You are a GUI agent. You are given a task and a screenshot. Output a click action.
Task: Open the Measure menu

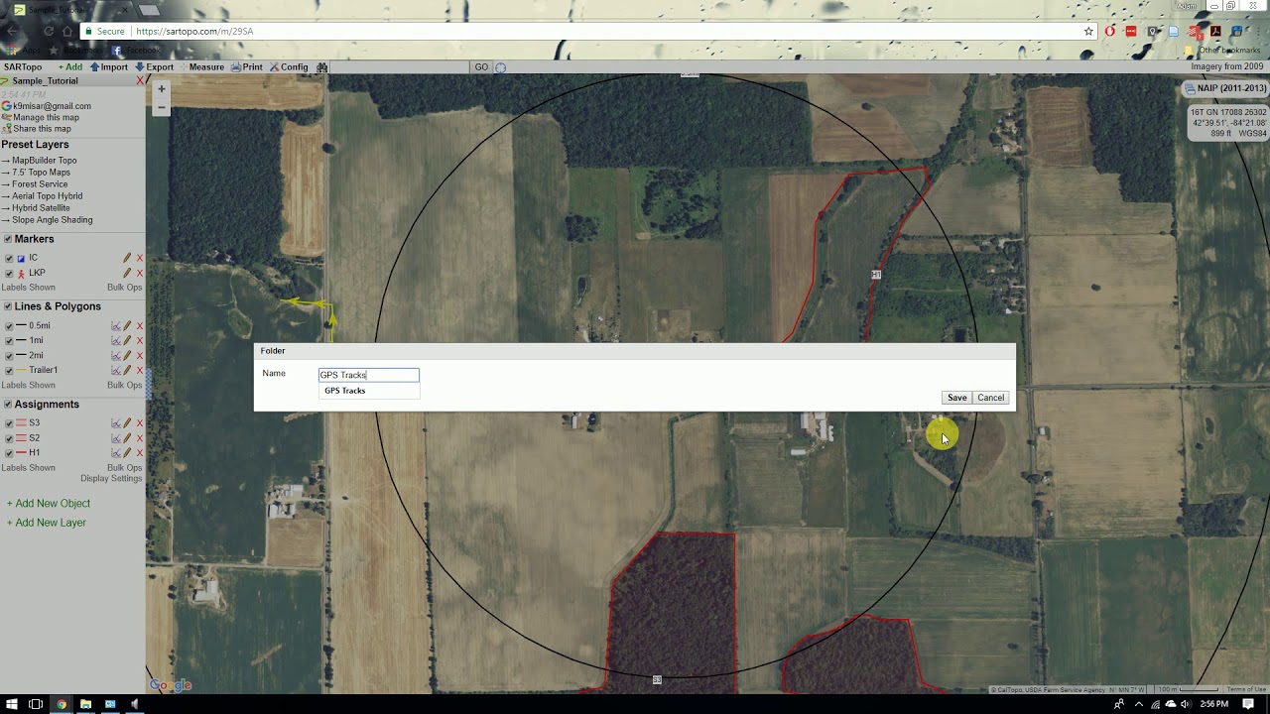click(x=202, y=67)
